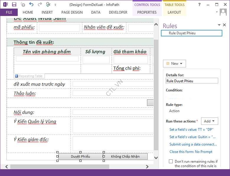Click the rule name field under Details for

pyautogui.click(x=192, y=81)
